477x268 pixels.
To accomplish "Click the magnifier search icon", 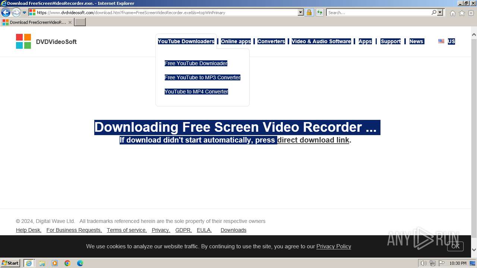I will click(434, 12).
